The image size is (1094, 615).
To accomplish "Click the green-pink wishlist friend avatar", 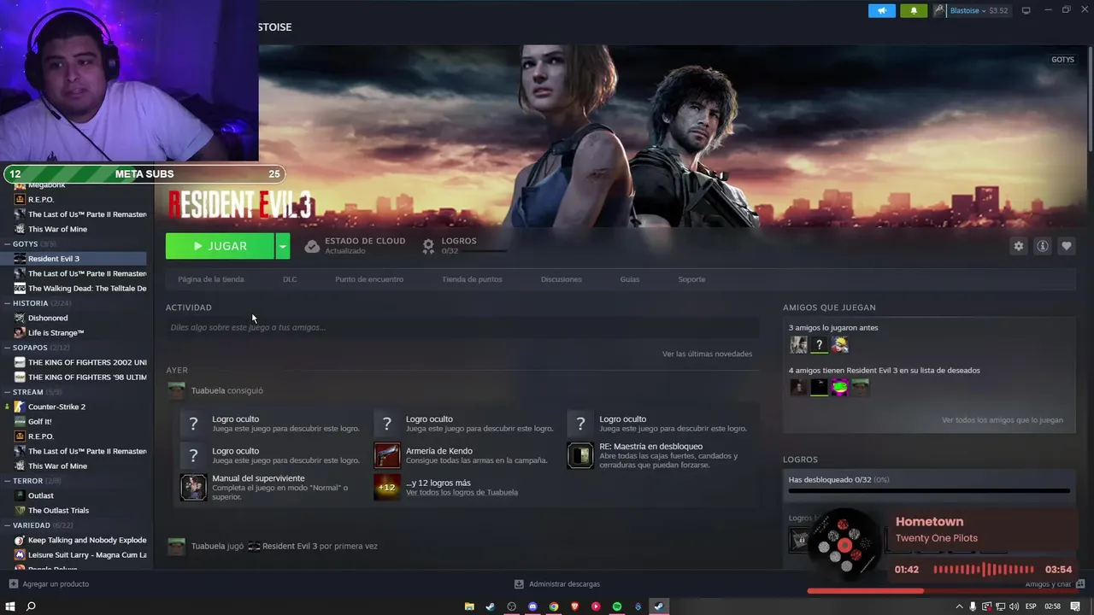I will point(839,387).
